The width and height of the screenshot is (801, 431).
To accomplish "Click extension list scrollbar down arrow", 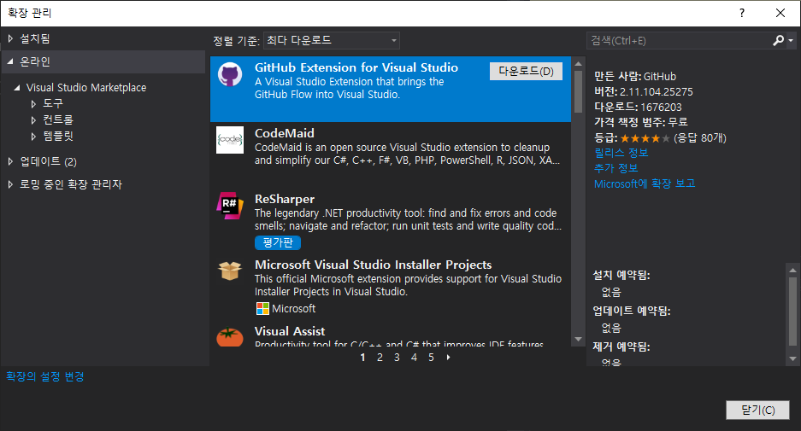I will pos(578,340).
